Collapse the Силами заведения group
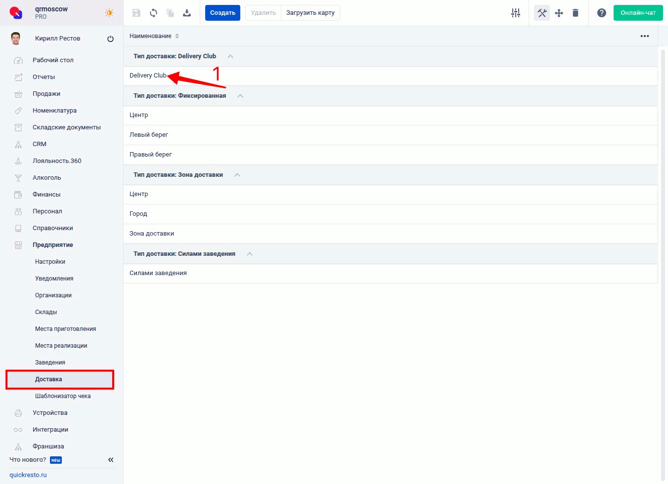668x484 pixels. 250,254
